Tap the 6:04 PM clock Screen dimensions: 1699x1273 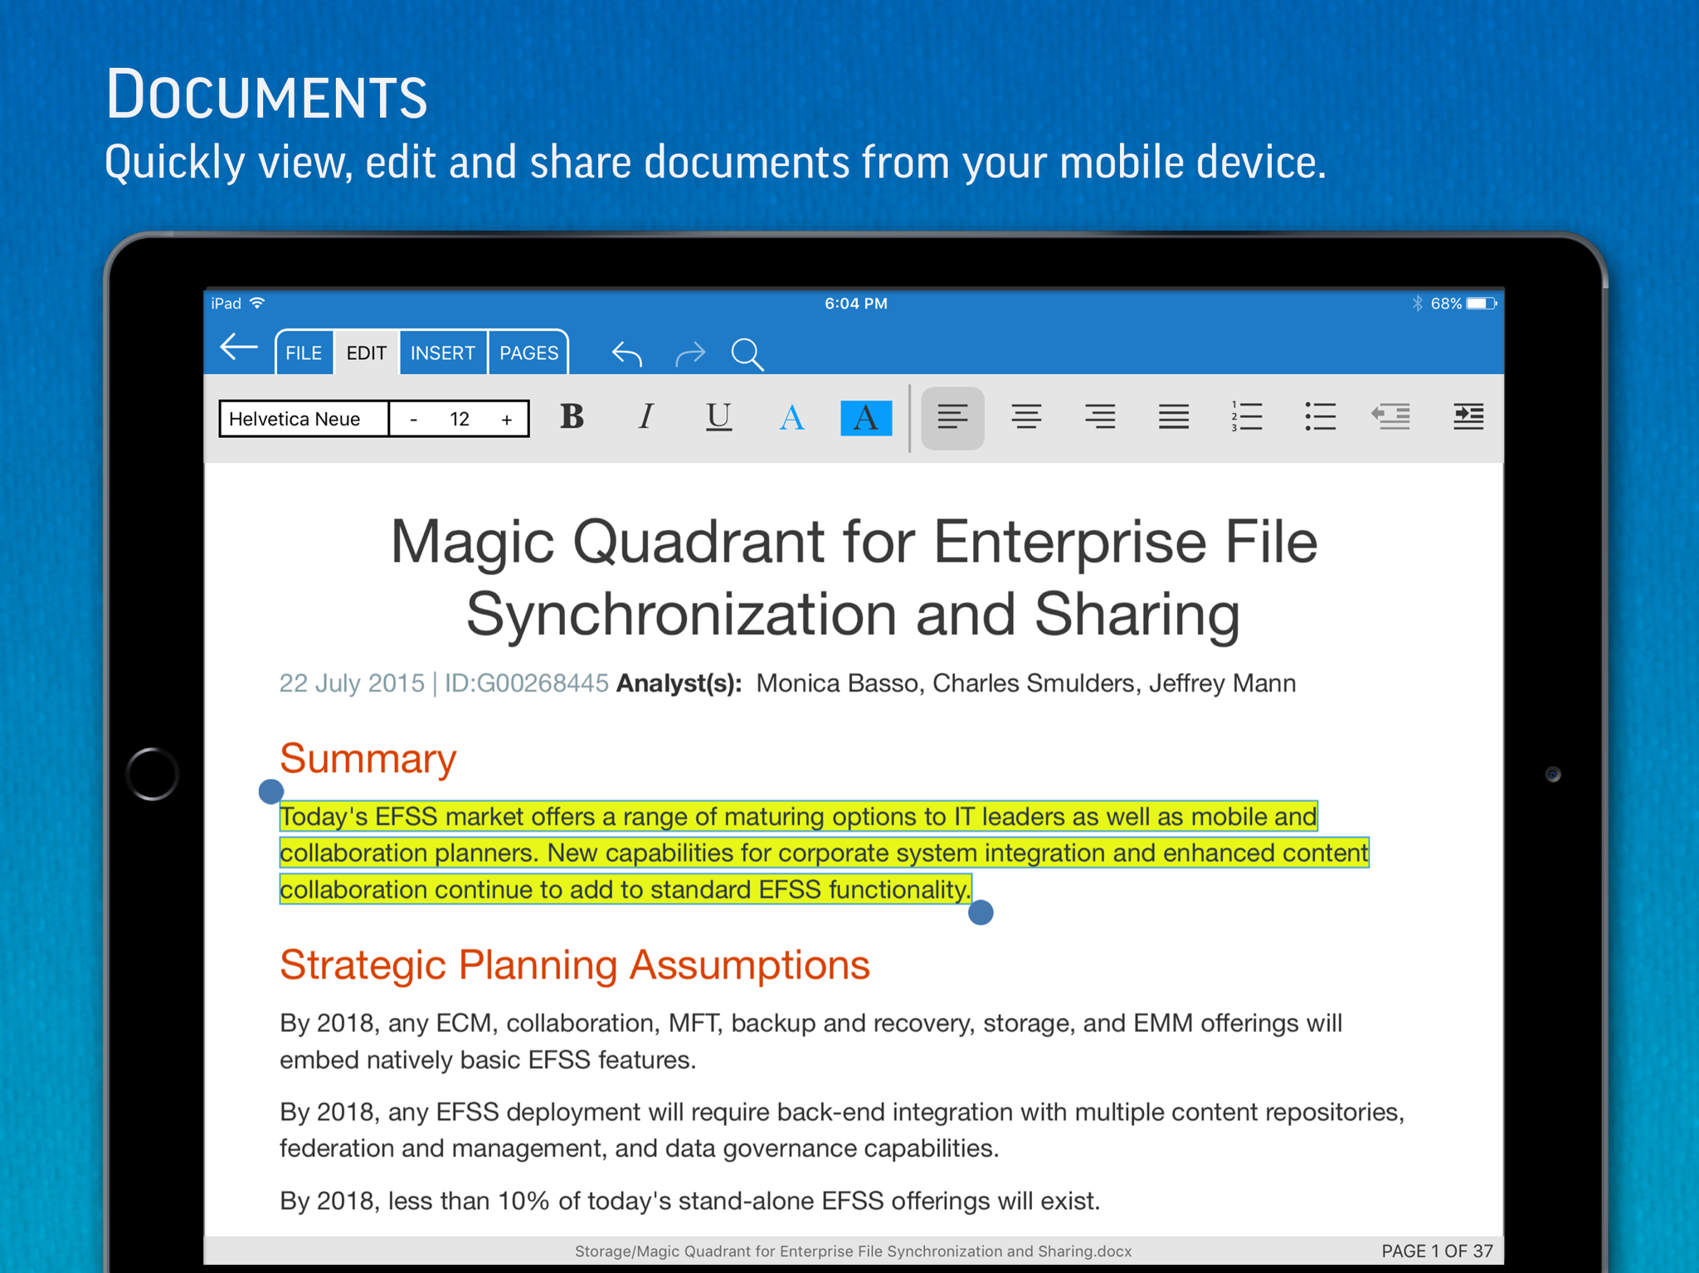click(x=855, y=304)
